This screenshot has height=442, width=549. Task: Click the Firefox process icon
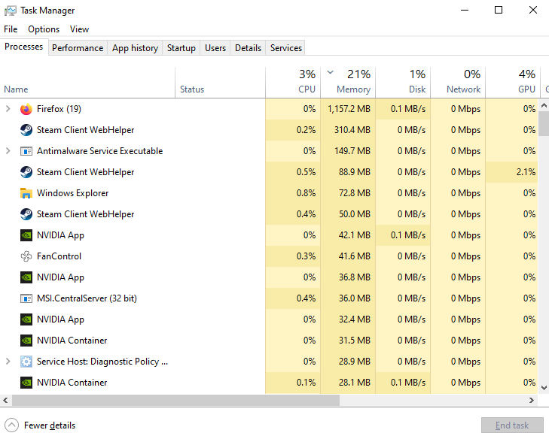tap(26, 109)
